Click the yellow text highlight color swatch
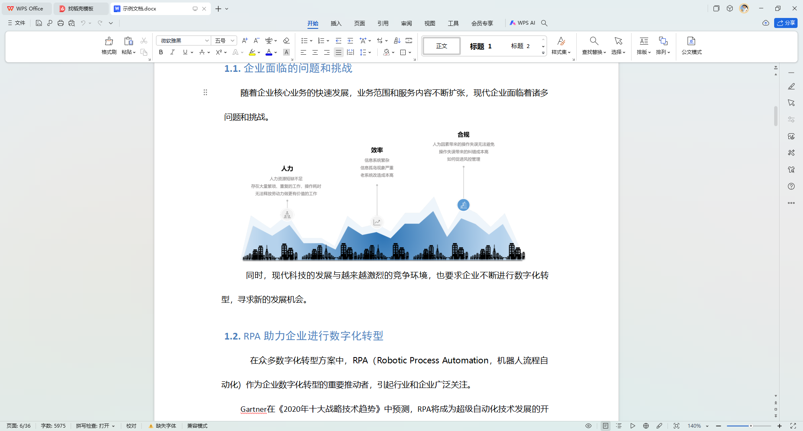 (252, 52)
